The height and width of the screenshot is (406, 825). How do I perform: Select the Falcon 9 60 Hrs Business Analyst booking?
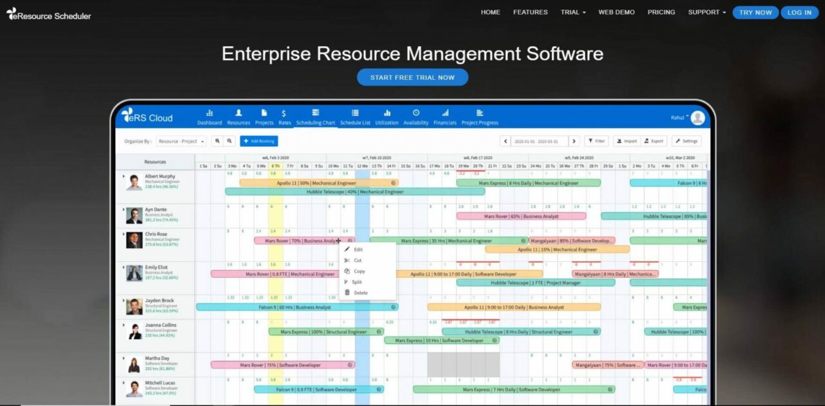pyautogui.click(x=297, y=307)
